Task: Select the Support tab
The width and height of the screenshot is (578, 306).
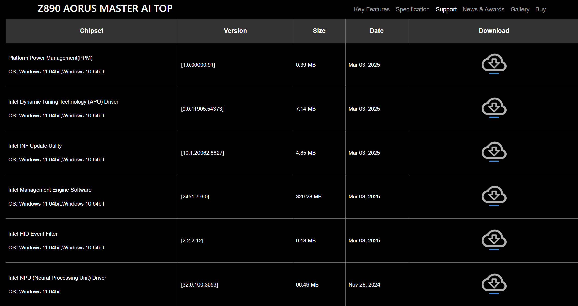Action: [446, 9]
